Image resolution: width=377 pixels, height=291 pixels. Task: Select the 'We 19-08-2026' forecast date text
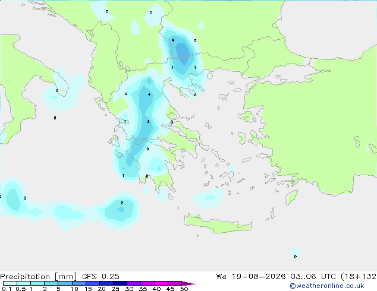click(251, 277)
